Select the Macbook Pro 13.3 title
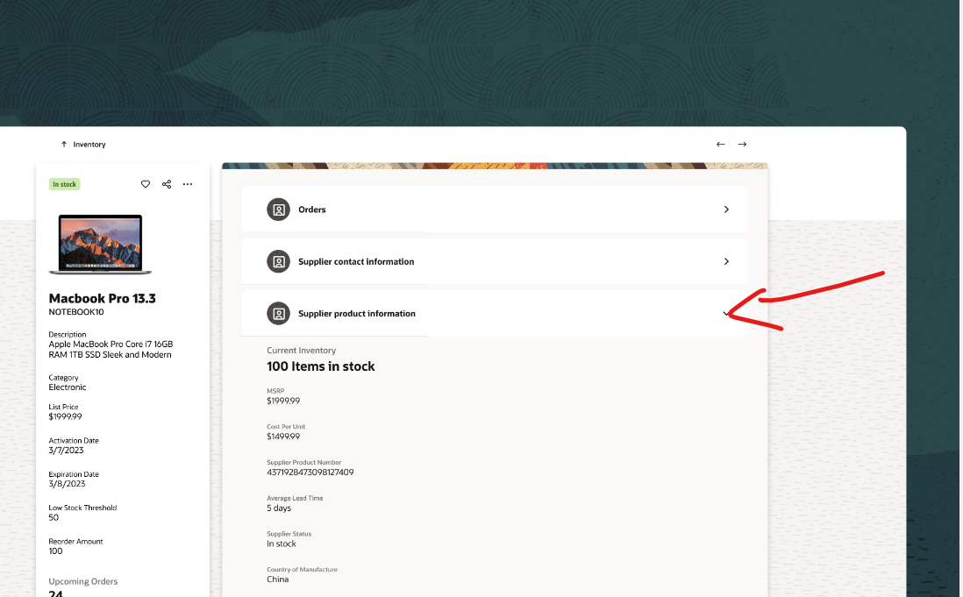The width and height of the screenshot is (963, 597). (102, 298)
